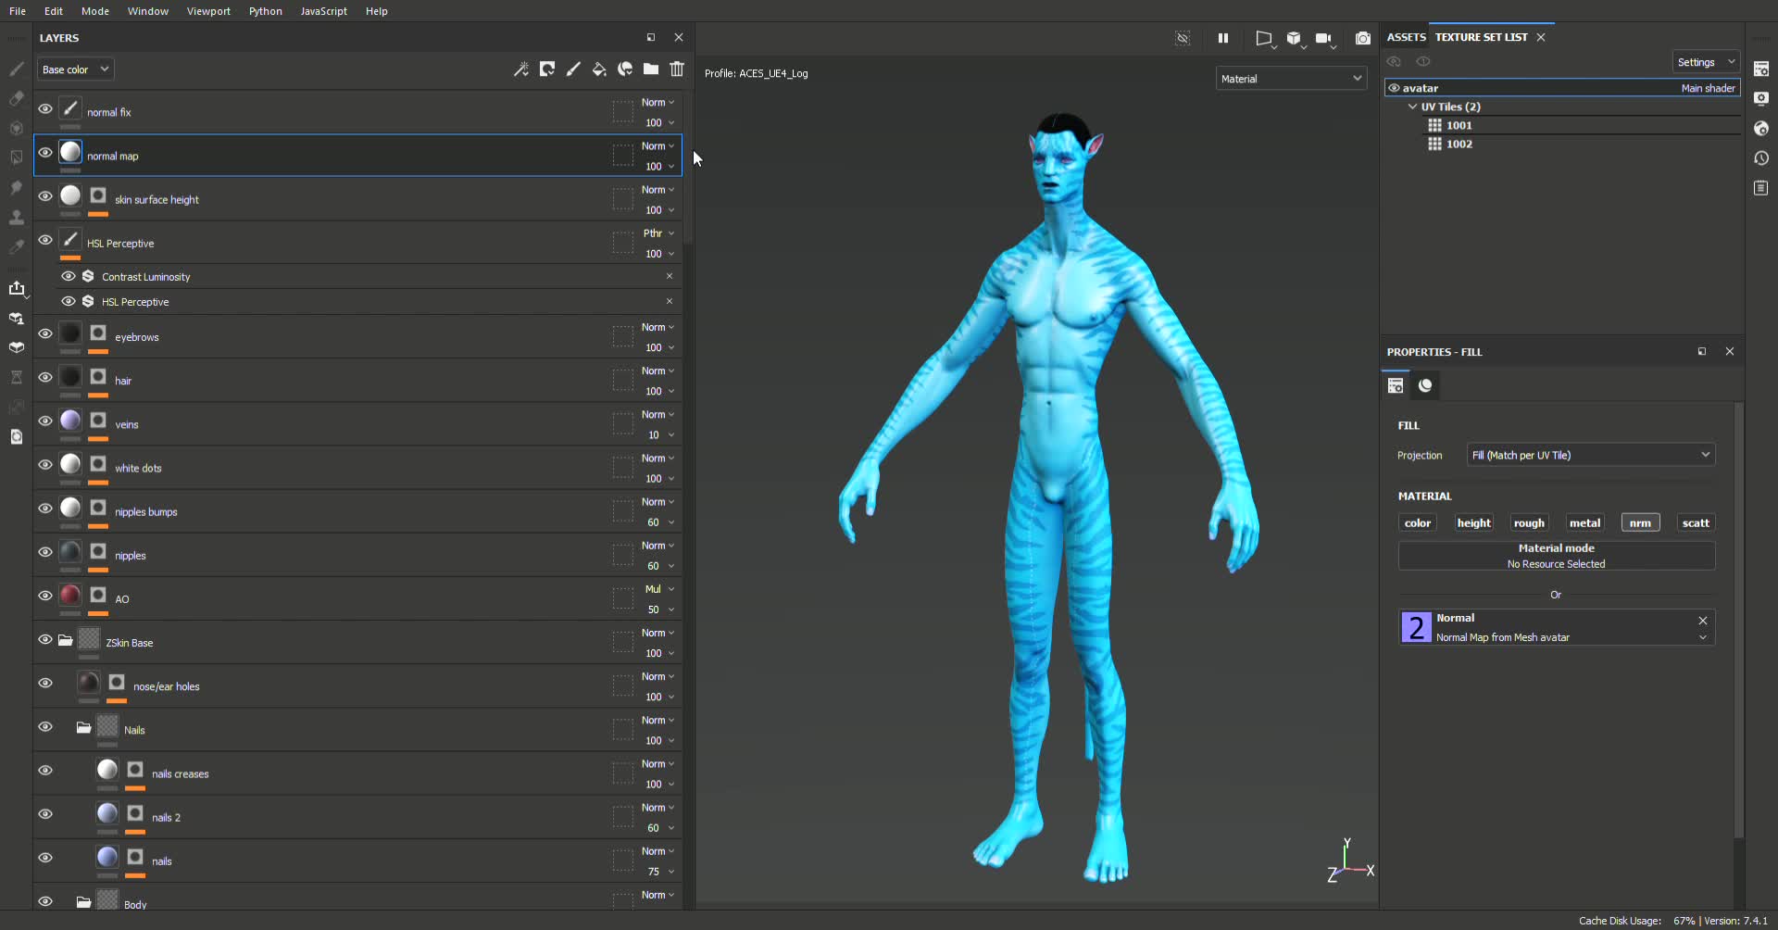Select the Polygon fill tool
The height and width of the screenshot is (930, 1778).
click(x=17, y=157)
